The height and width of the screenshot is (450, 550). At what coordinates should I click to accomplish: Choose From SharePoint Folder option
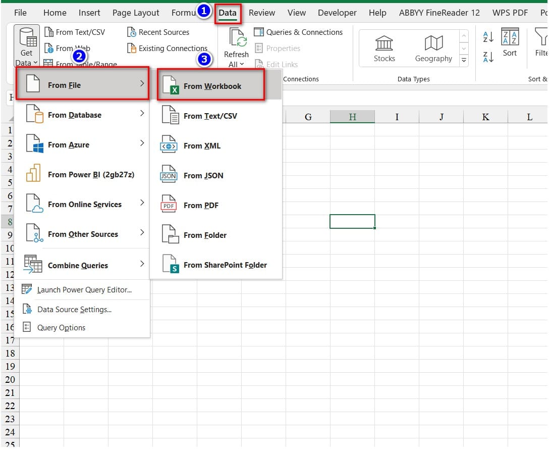[x=225, y=265]
